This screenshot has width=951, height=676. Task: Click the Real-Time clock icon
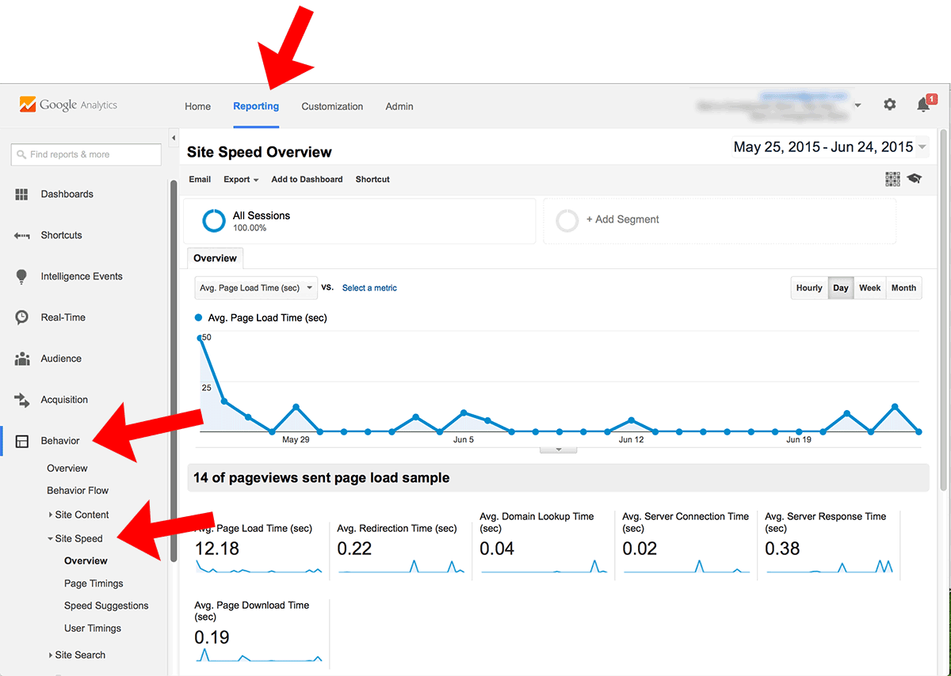[22, 317]
